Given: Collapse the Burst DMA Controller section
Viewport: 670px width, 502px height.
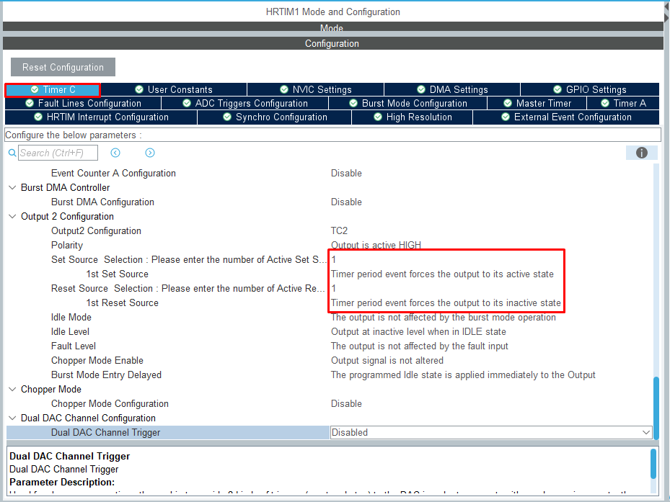Looking at the screenshot, I should [12, 187].
